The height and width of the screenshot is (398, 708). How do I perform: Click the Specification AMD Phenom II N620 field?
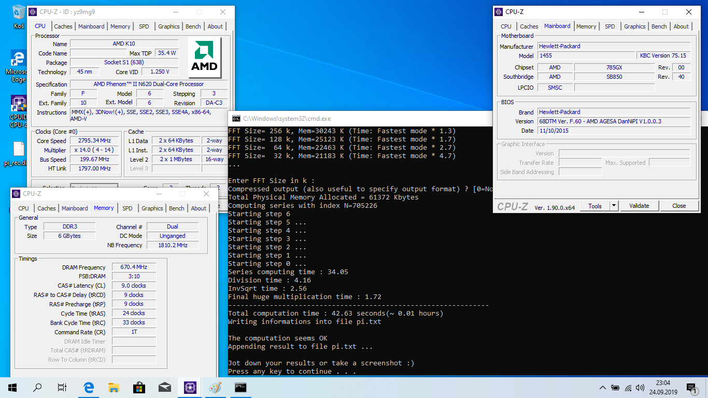149,84
